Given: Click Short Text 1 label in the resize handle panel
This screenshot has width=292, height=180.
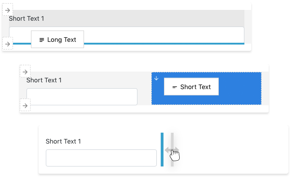Looking at the screenshot, I should pos(63,141).
